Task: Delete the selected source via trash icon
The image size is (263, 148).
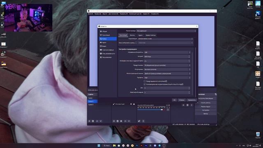Action: point(118,121)
